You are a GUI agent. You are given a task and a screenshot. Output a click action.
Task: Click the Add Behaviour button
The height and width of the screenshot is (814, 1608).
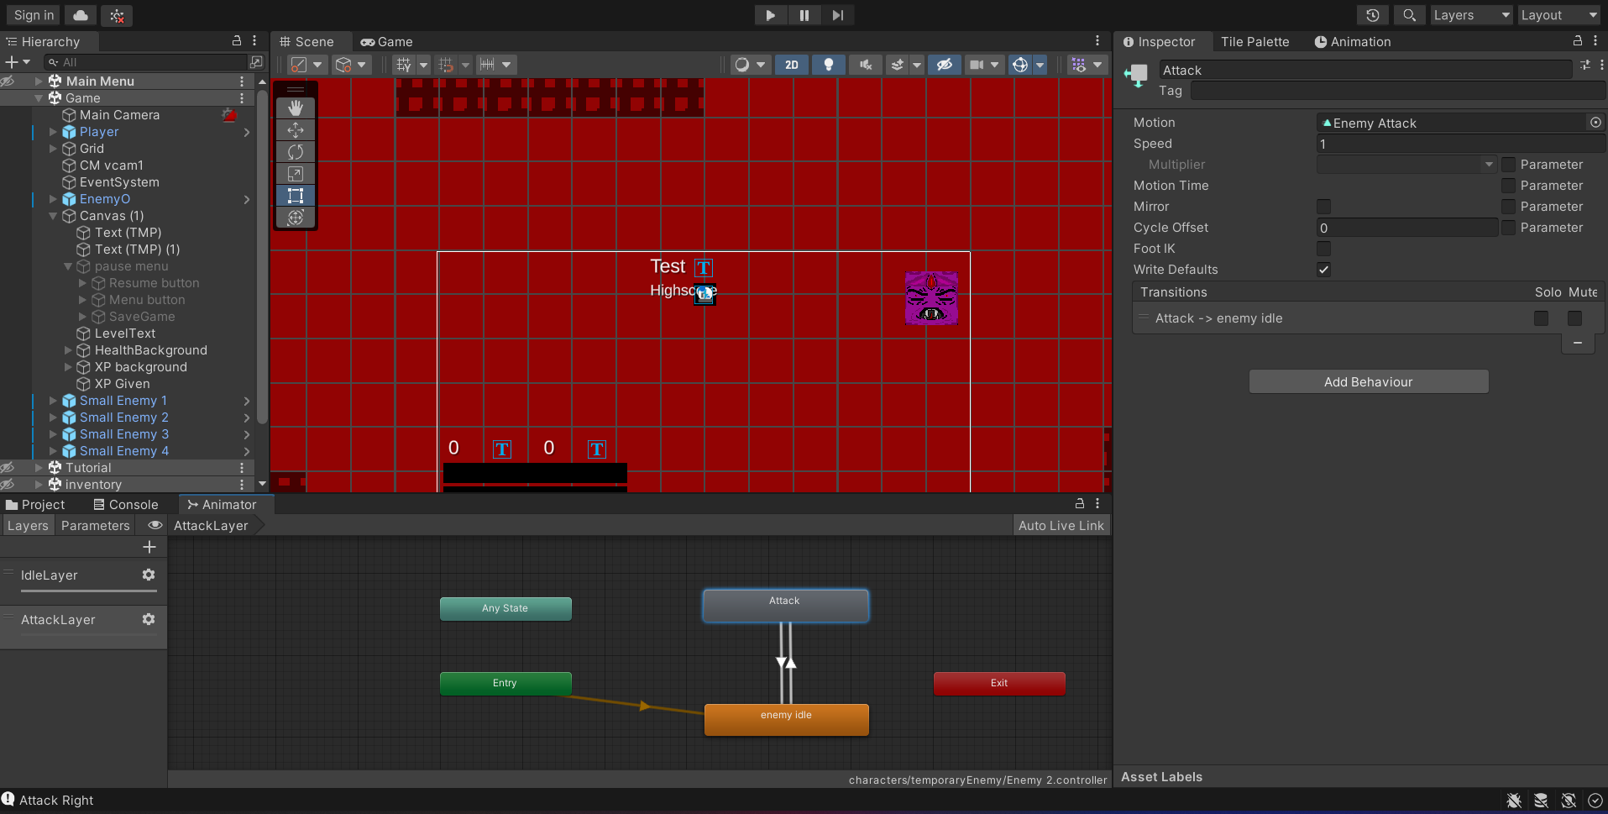pos(1368,381)
